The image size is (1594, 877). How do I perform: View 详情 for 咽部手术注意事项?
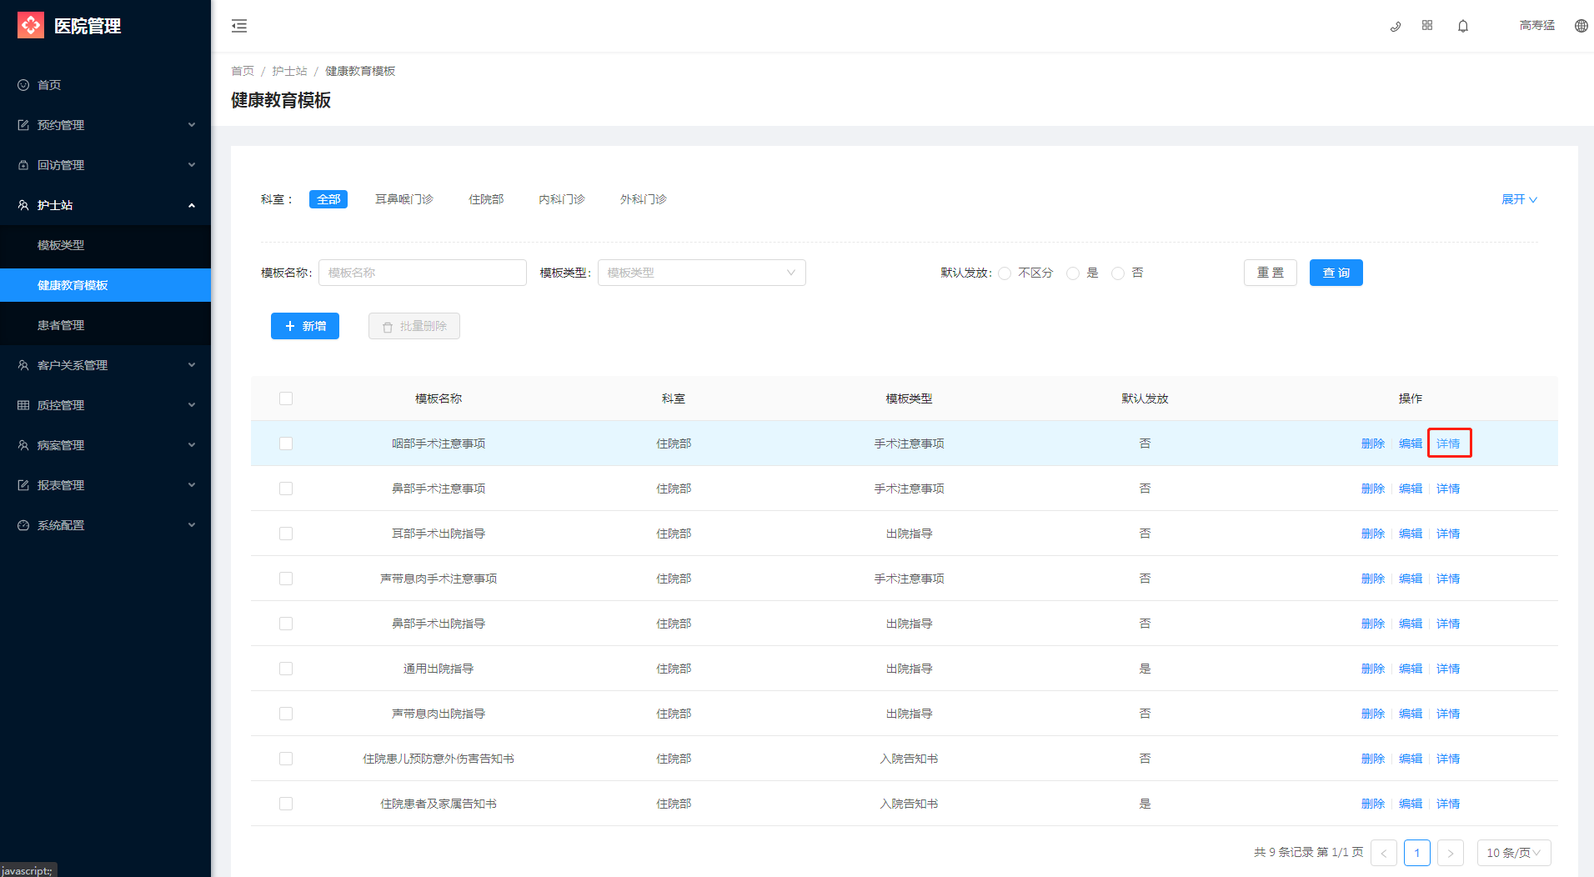pos(1448,444)
